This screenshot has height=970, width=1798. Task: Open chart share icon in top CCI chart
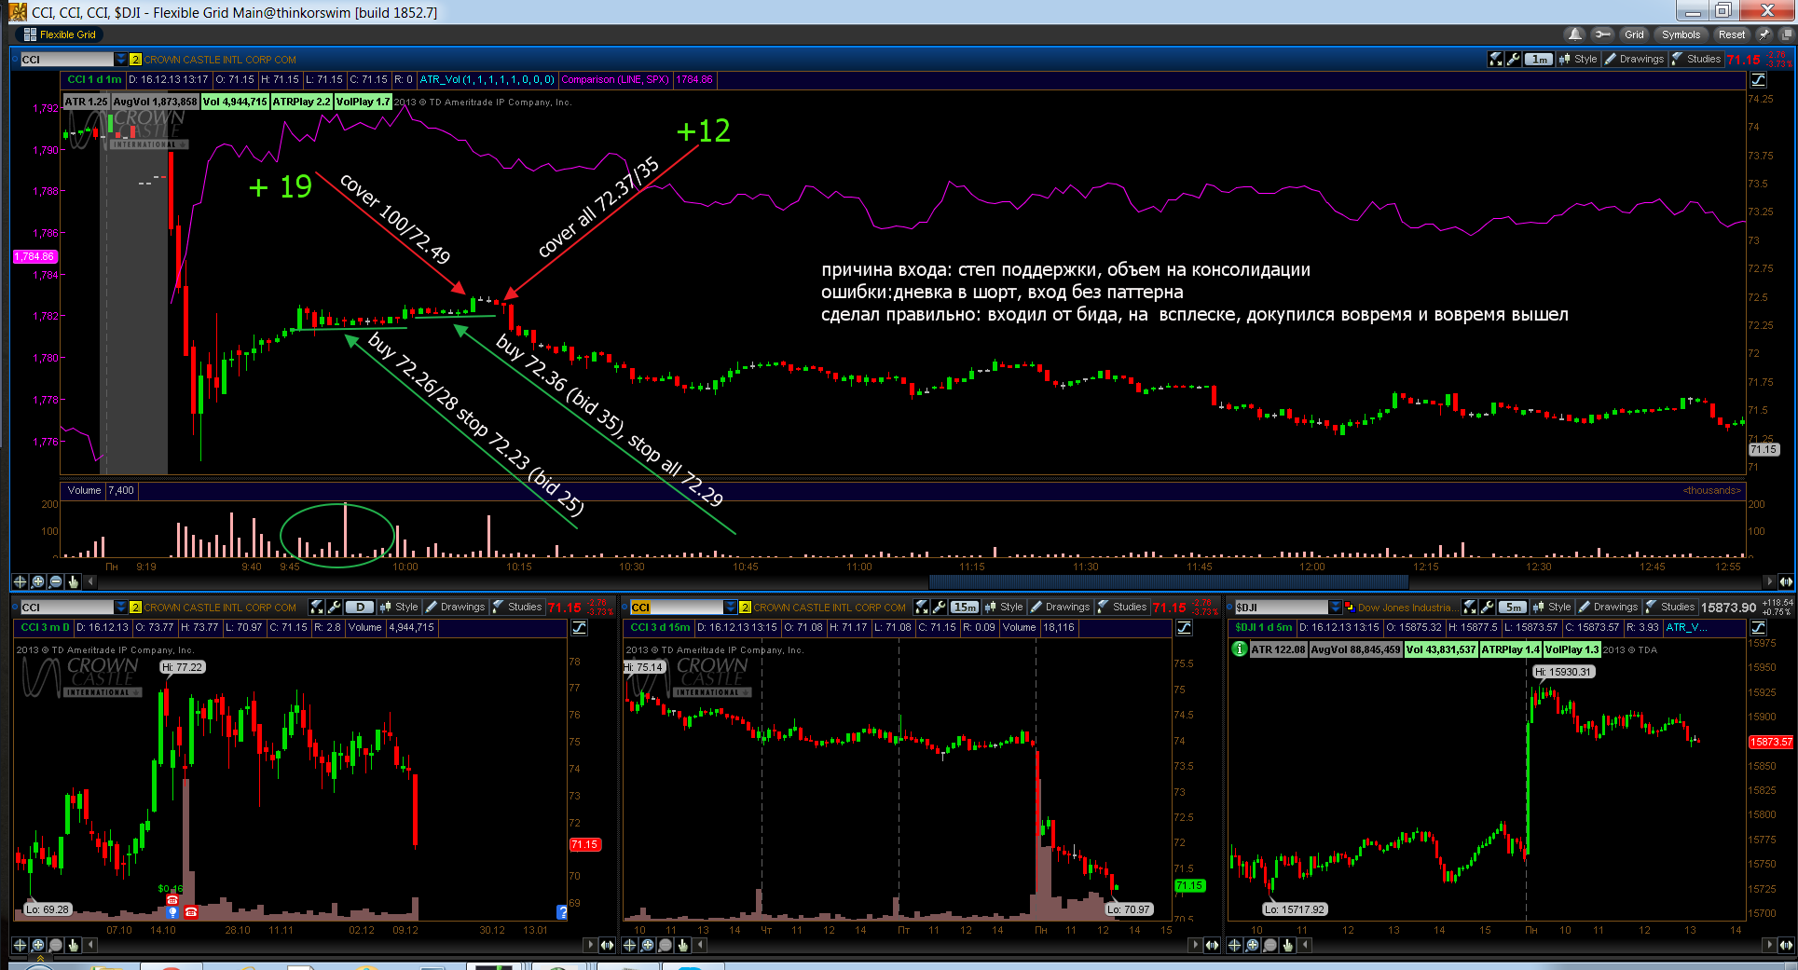(x=1496, y=59)
